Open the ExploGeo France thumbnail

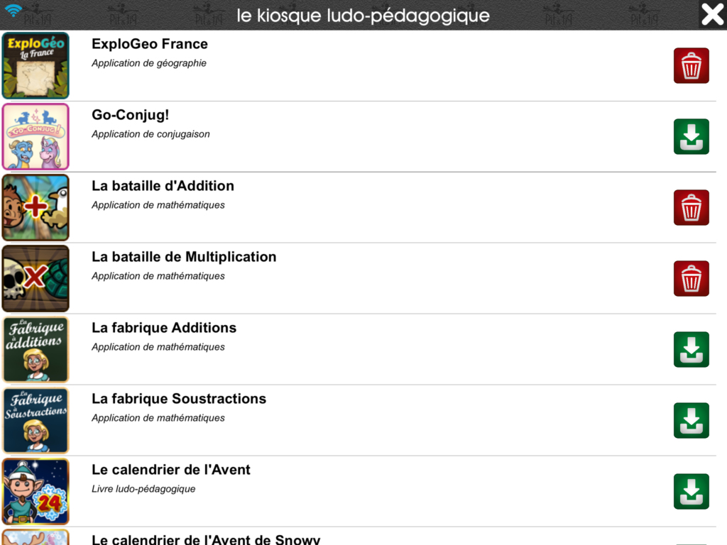pyautogui.click(x=35, y=65)
